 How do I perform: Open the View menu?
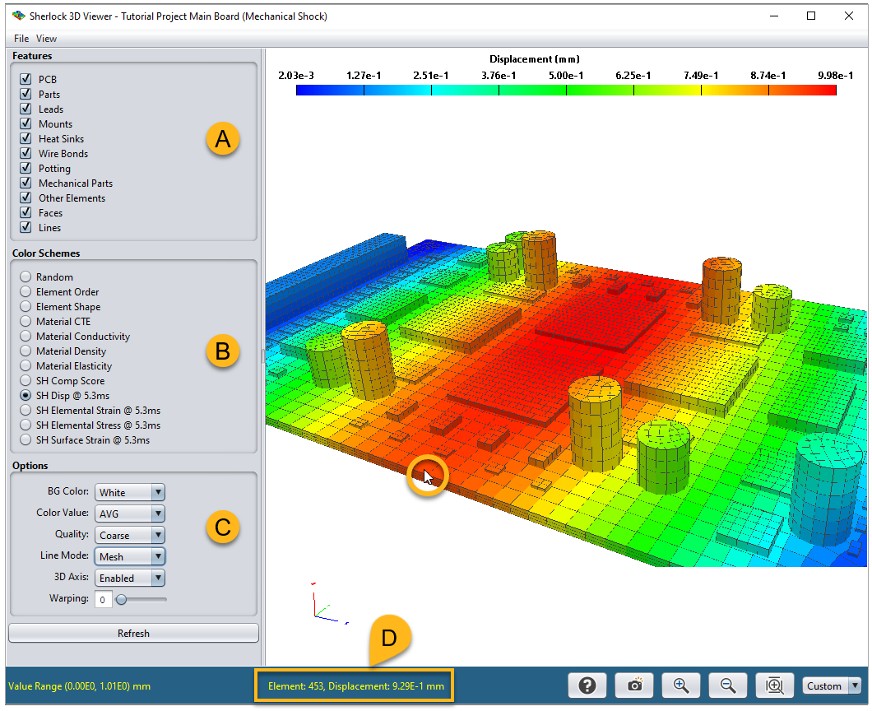coord(46,39)
